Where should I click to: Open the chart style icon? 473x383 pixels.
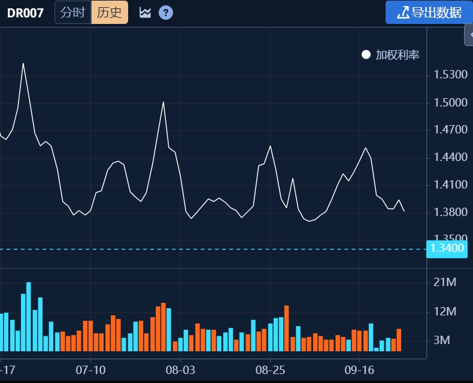tap(145, 13)
